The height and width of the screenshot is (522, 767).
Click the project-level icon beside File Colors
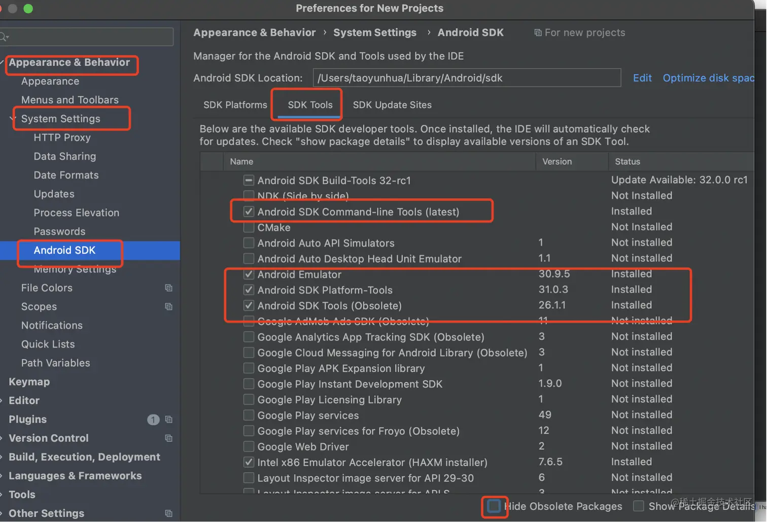click(x=169, y=288)
